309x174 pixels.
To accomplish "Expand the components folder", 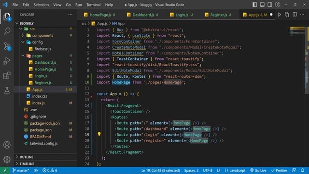I will coord(23,35).
